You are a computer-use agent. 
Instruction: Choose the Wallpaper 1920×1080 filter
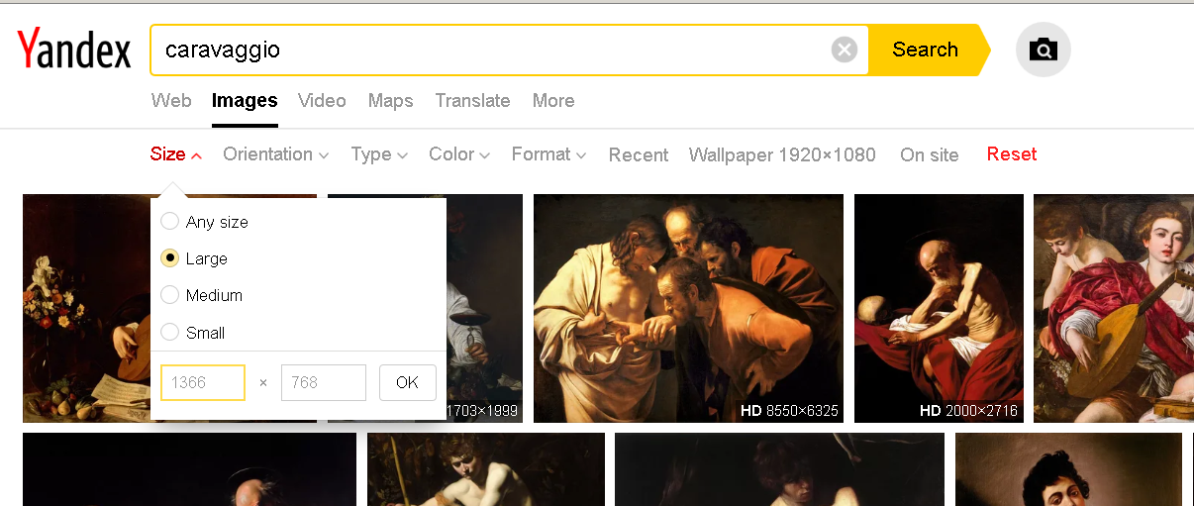(x=782, y=154)
